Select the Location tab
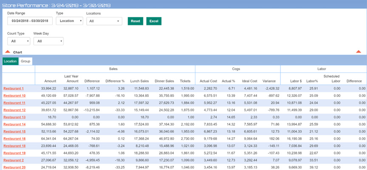The image size is (367, 170). coord(10,61)
